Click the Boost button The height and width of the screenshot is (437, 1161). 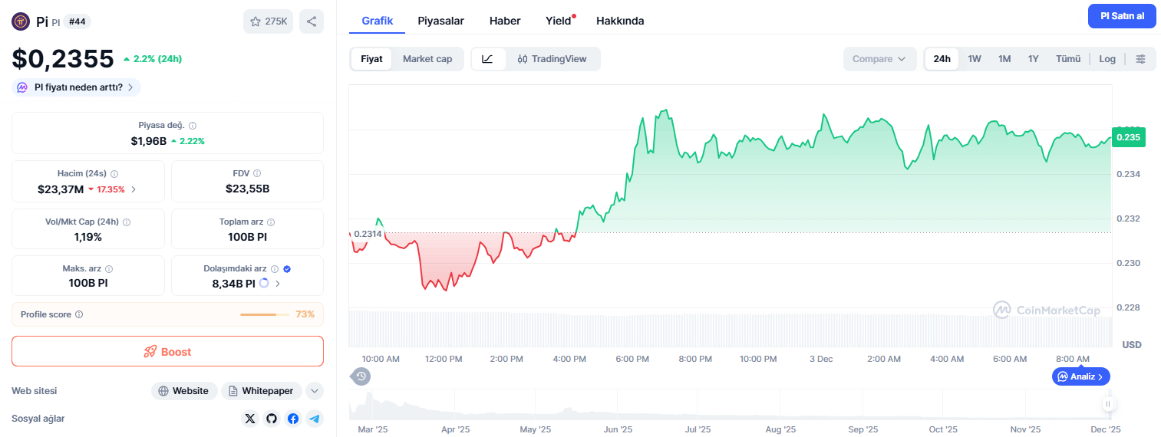coord(167,351)
